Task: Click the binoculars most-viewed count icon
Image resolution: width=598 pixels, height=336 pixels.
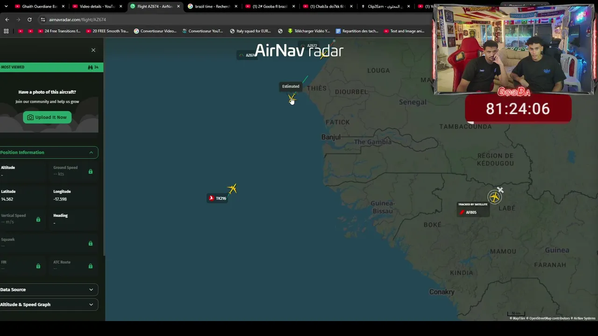Action: [90, 67]
